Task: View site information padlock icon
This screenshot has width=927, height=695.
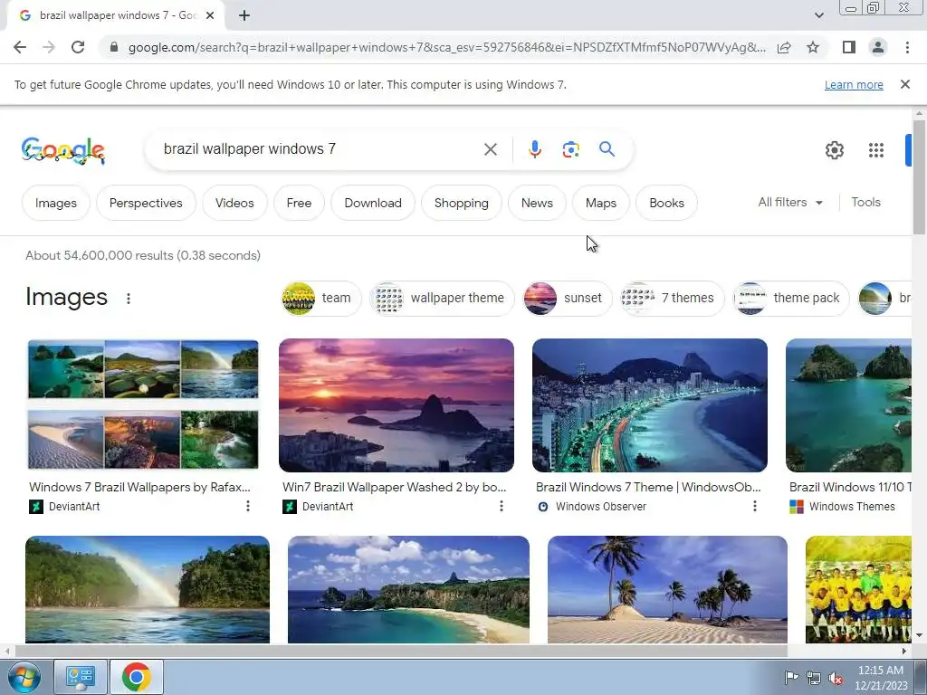Action: pyautogui.click(x=114, y=47)
